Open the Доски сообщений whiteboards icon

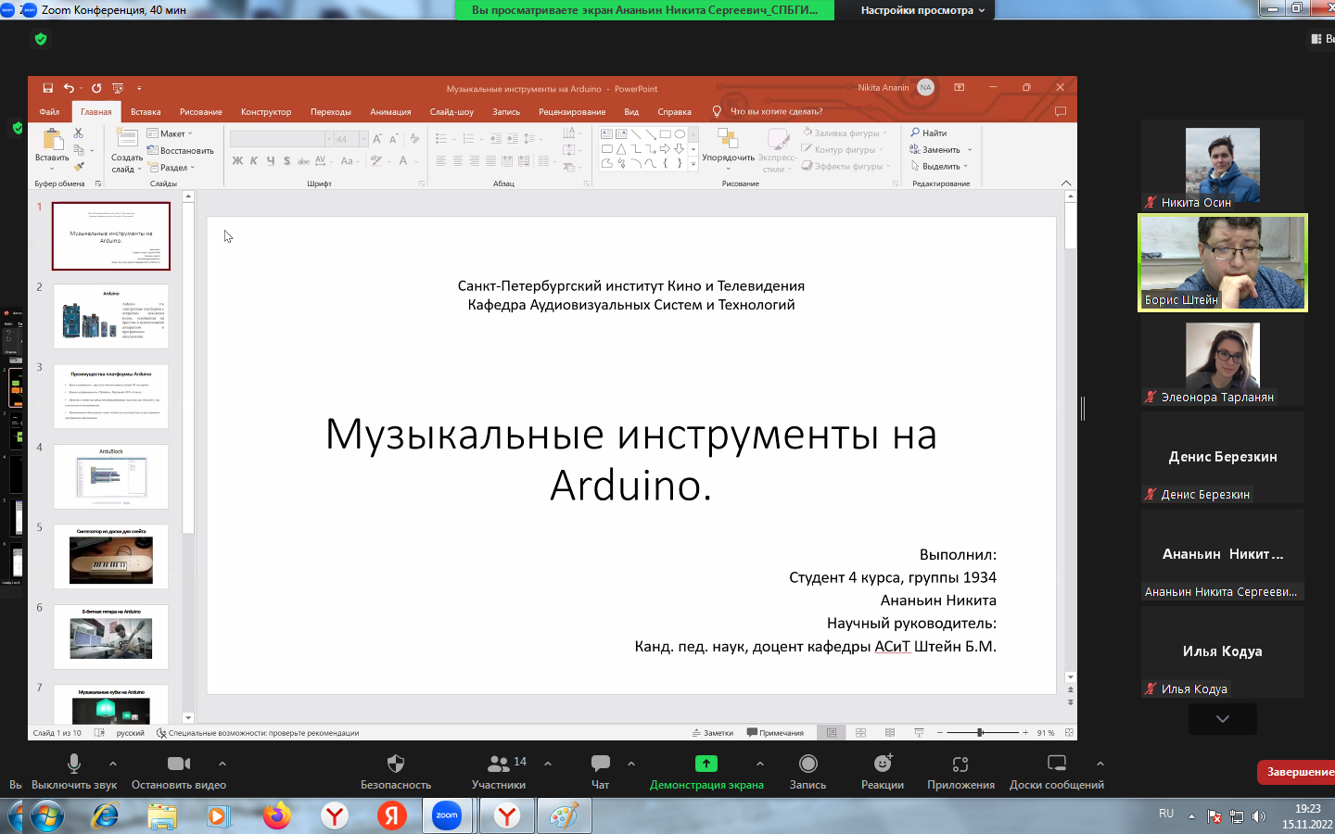pos(1057,764)
